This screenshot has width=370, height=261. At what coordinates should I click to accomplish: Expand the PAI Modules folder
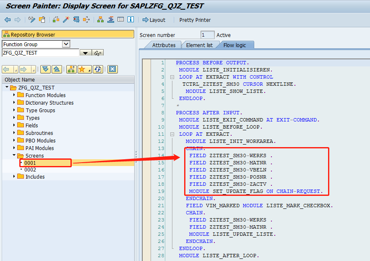click(x=14, y=148)
